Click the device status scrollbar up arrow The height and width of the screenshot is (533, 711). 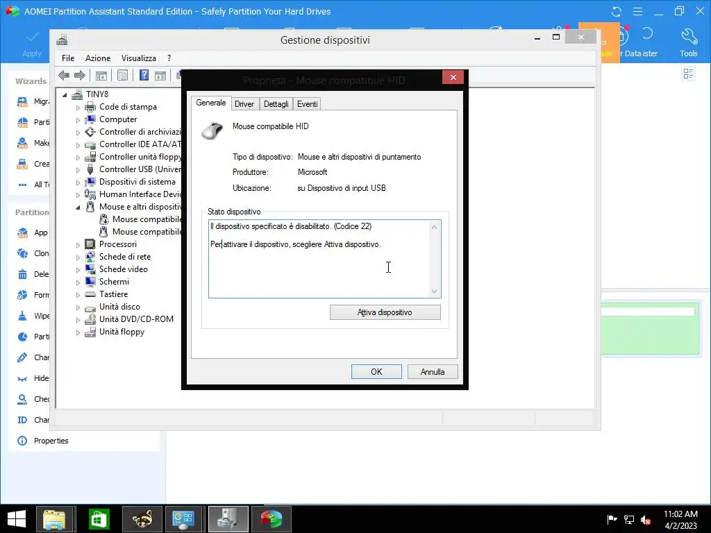[x=435, y=227]
